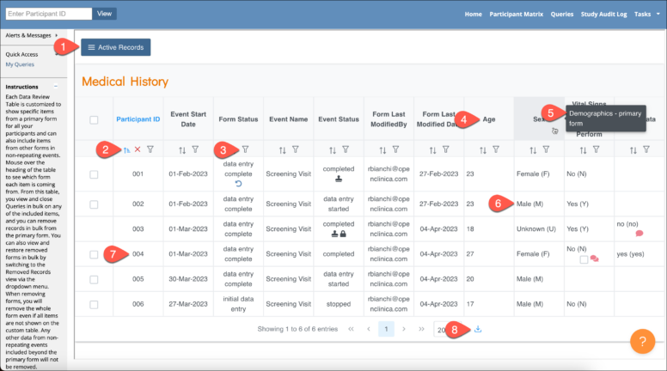This screenshot has height=371, width=667.
Task: Open the My Queries quick access link
Action: pos(21,64)
